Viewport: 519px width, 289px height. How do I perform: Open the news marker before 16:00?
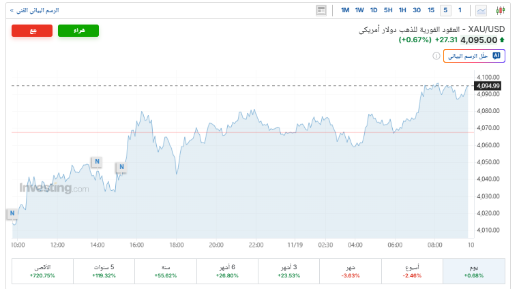[x=121, y=166]
